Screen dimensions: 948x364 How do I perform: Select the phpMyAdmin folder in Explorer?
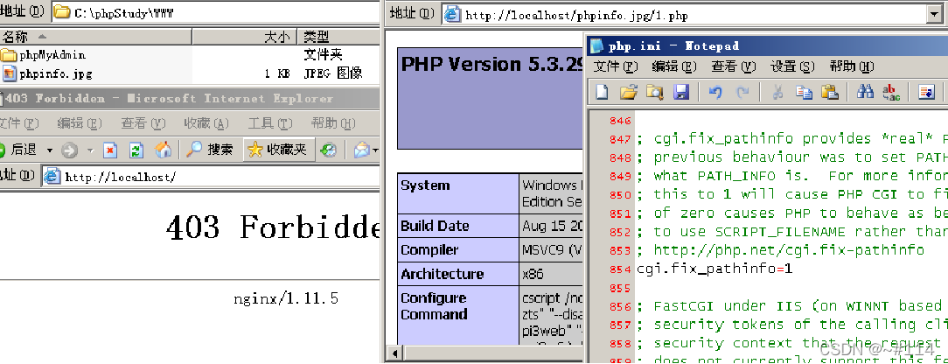pyautogui.click(x=44, y=55)
